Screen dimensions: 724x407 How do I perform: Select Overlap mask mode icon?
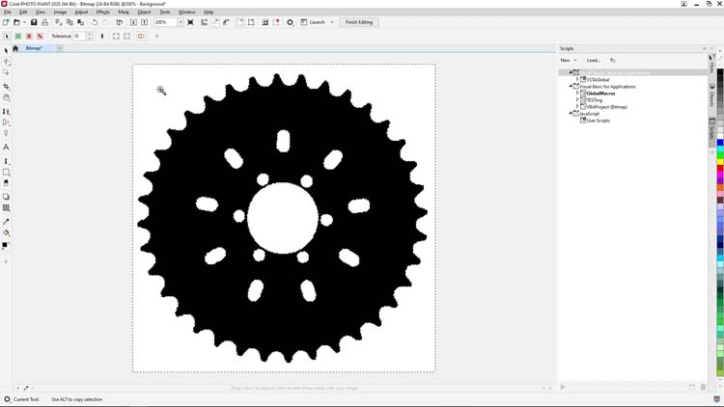click(41, 36)
